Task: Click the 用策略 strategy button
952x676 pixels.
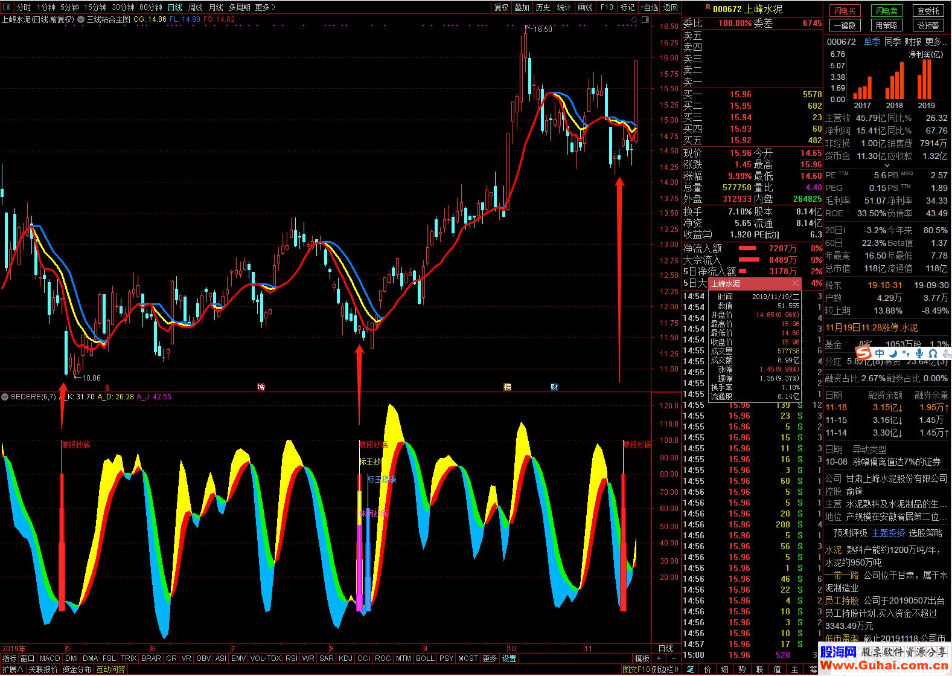Action: 886,25
